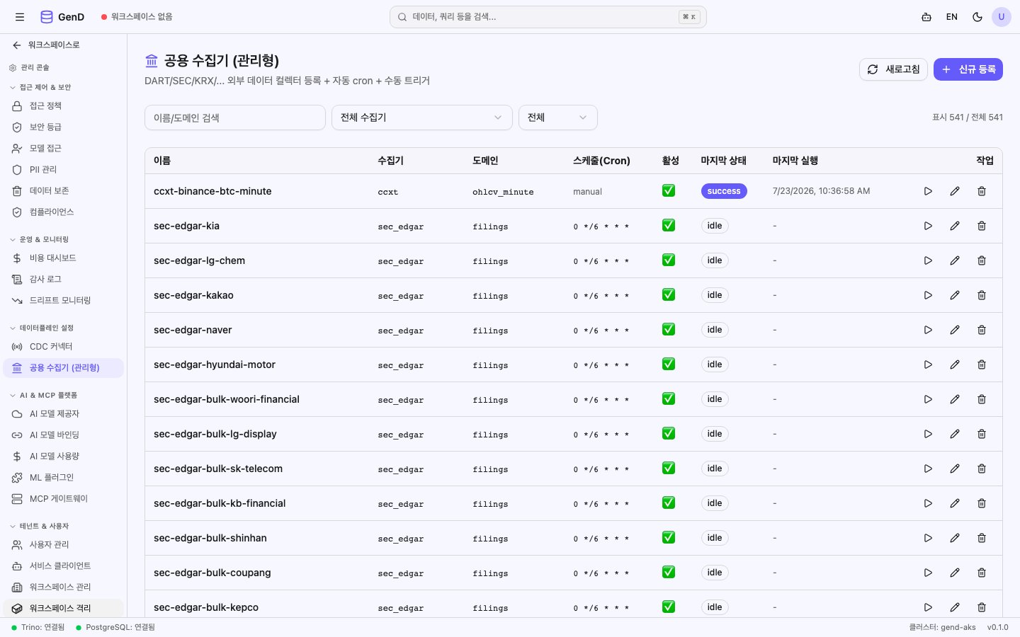
Task: Click the success status badge
Action: pyautogui.click(x=724, y=191)
